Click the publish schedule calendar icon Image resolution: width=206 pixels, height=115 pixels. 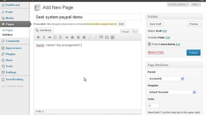click(149, 44)
